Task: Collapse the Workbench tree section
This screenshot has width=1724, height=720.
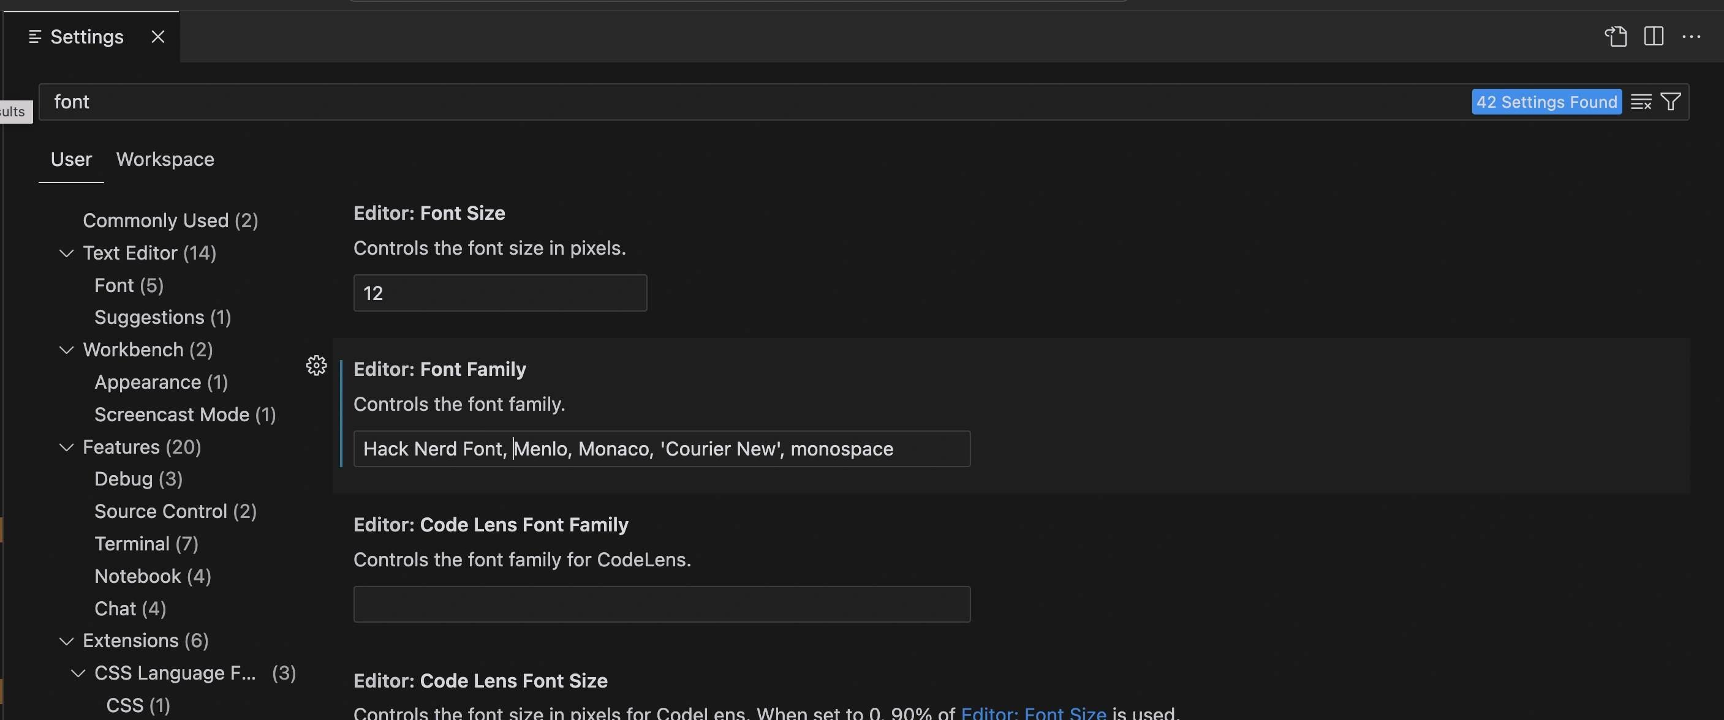Action: (x=66, y=350)
